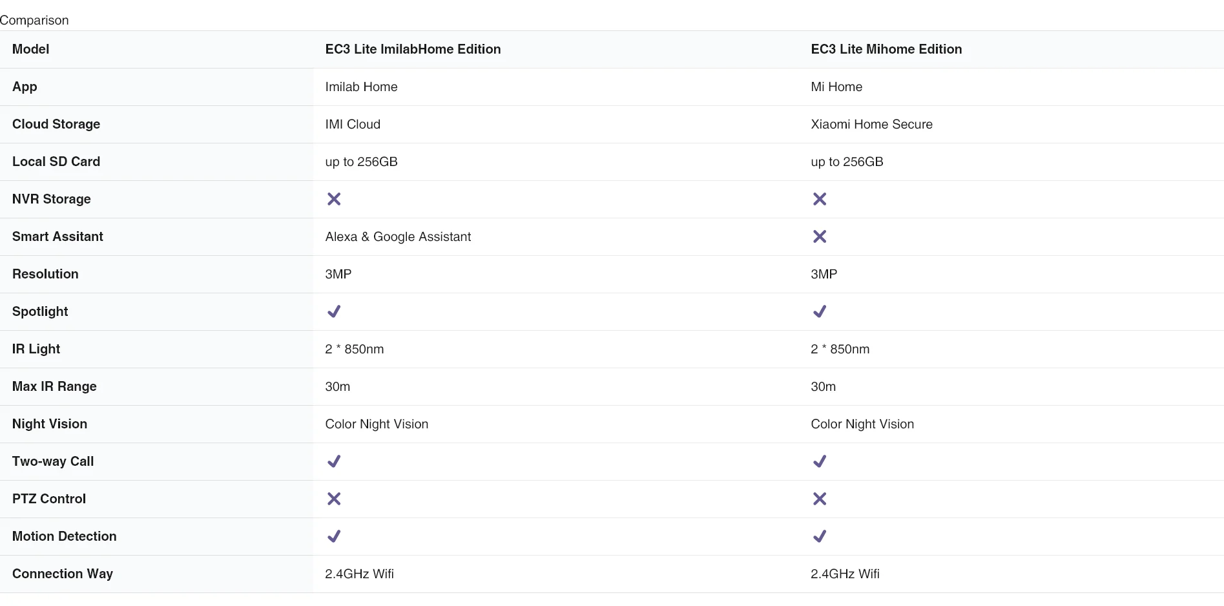Click the 'Night Vision' row label
Screen dimensions: 1224x606
pyautogui.click(x=50, y=424)
